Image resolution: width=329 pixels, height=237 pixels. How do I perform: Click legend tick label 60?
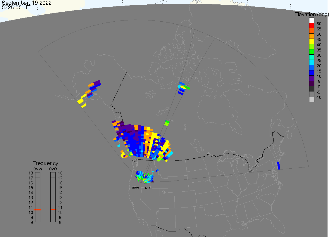coord(319,24)
